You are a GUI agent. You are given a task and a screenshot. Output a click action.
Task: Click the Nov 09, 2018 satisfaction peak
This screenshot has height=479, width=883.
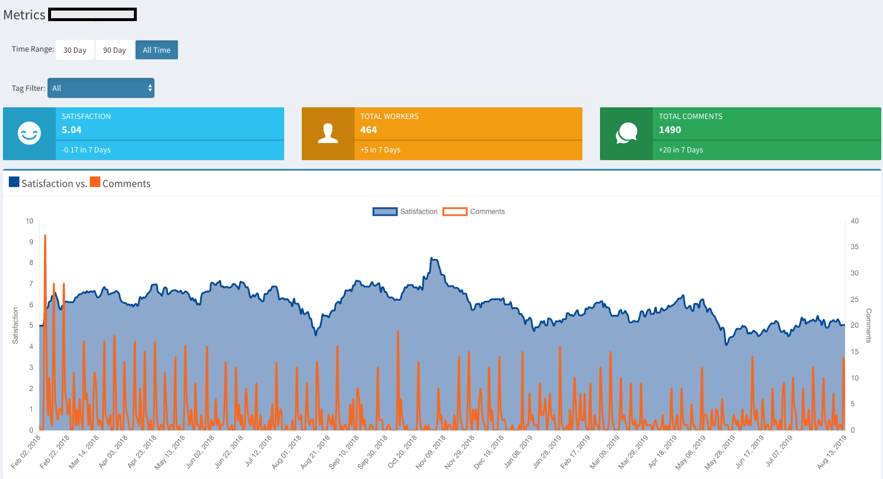pyautogui.click(x=432, y=258)
